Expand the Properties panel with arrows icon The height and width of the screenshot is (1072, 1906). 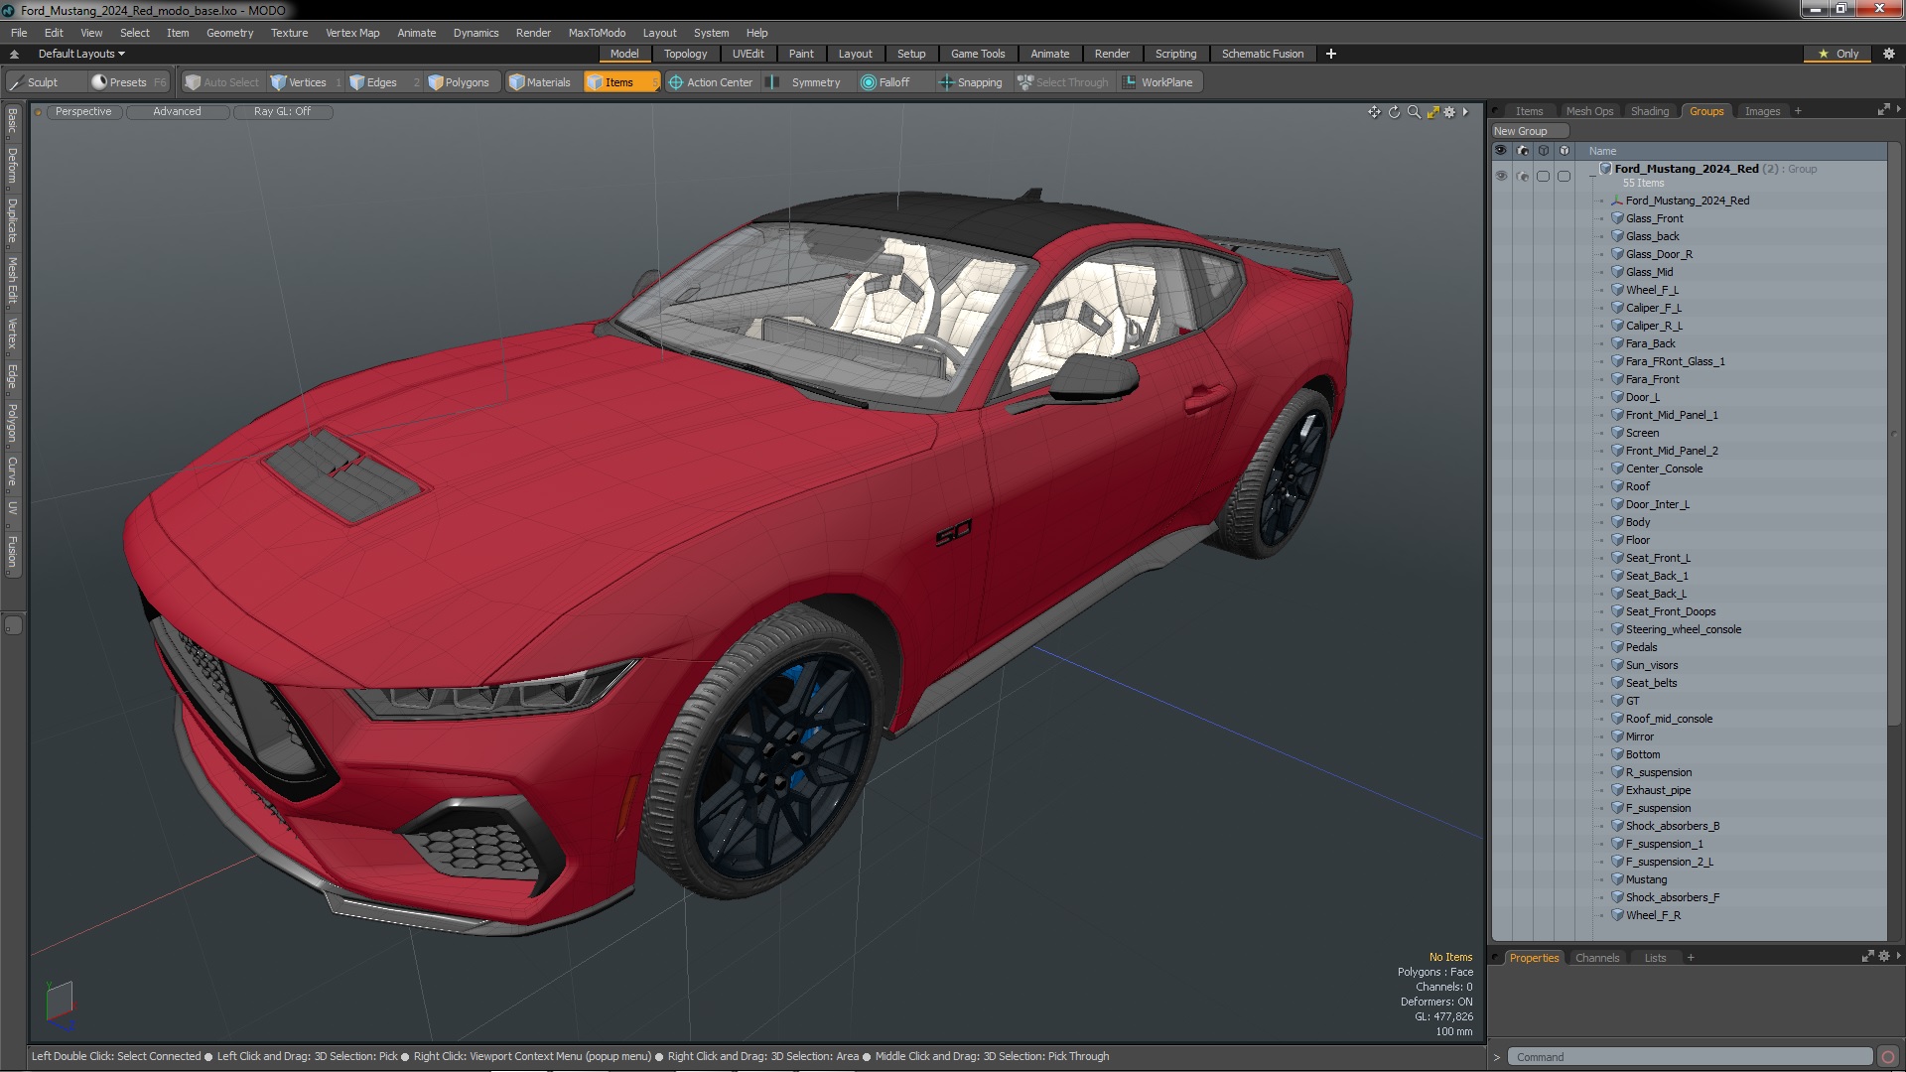[x=1867, y=957]
